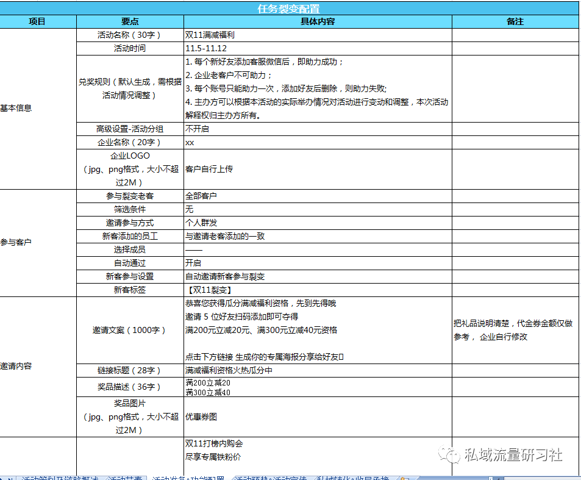Click the 奖品描述（36字） cell
Viewport: 581px width, 480px height.
[x=130, y=387]
